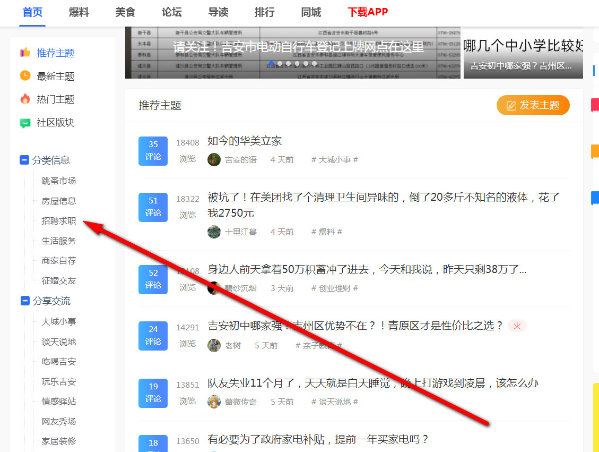The width and height of the screenshot is (599, 452).
Task: Open the post about 政府家电补贴
Action: [319, 439]
